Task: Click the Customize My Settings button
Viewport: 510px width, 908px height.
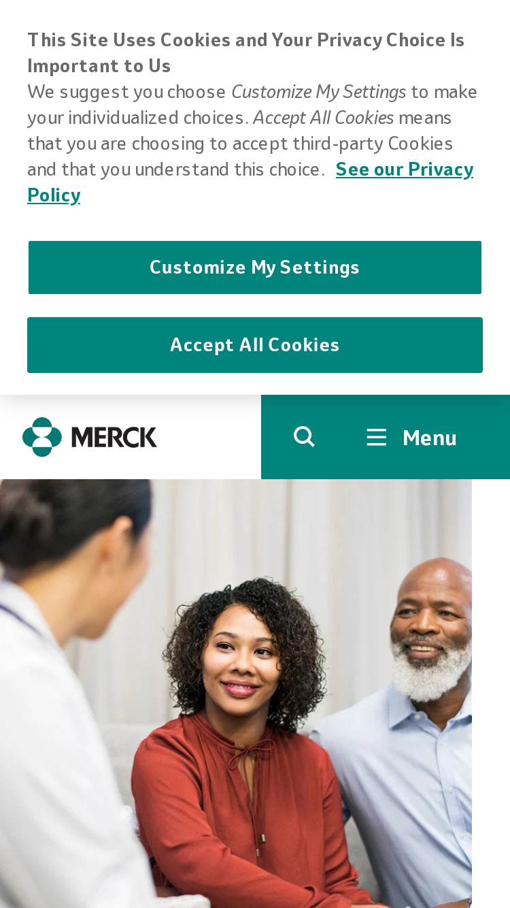Action: [255, 267]
